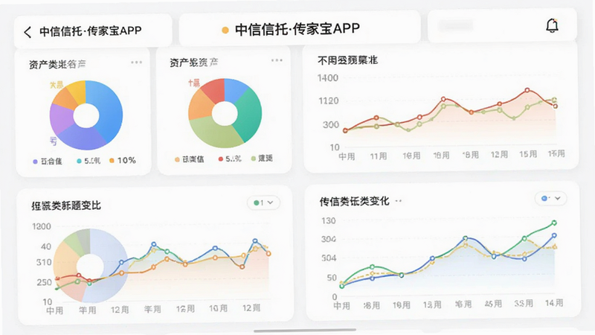Open three-dot menu on the green-red donut card
595x335 pixels.
coord(277,60)
